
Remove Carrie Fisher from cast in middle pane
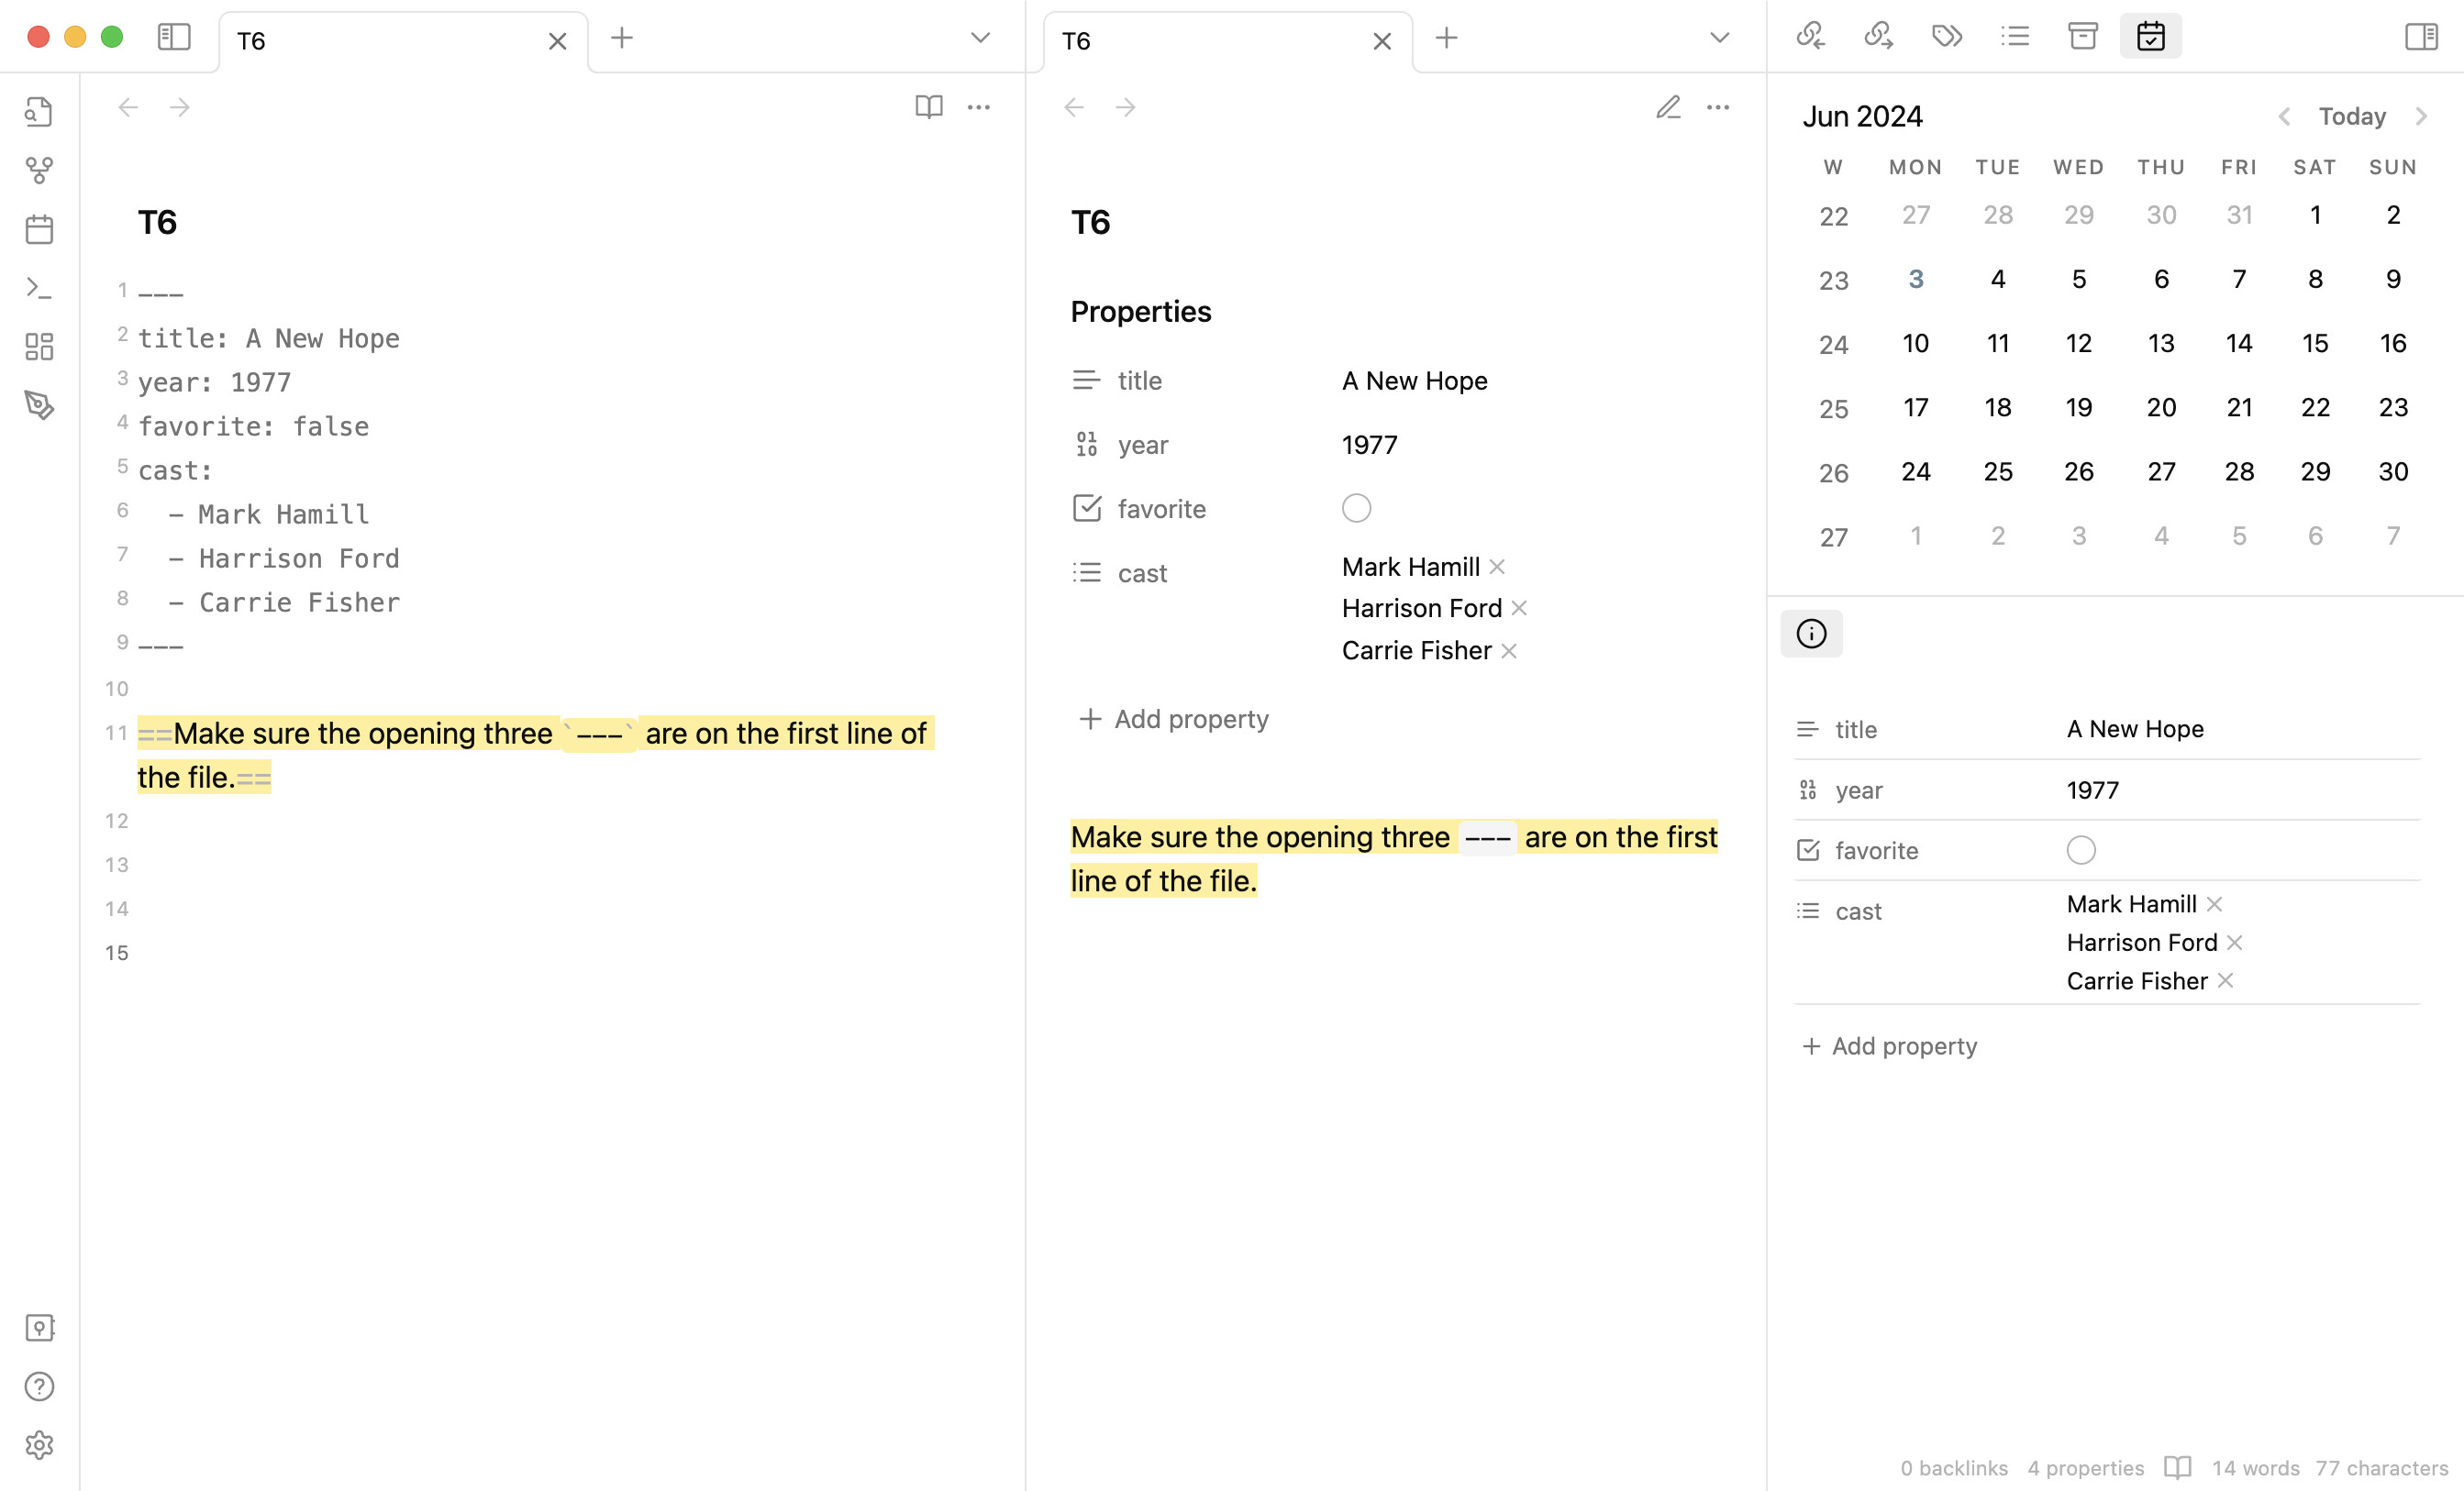(1509, 652)
